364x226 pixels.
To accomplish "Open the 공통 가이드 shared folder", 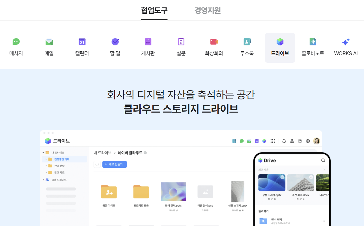I will pos(109,192).
